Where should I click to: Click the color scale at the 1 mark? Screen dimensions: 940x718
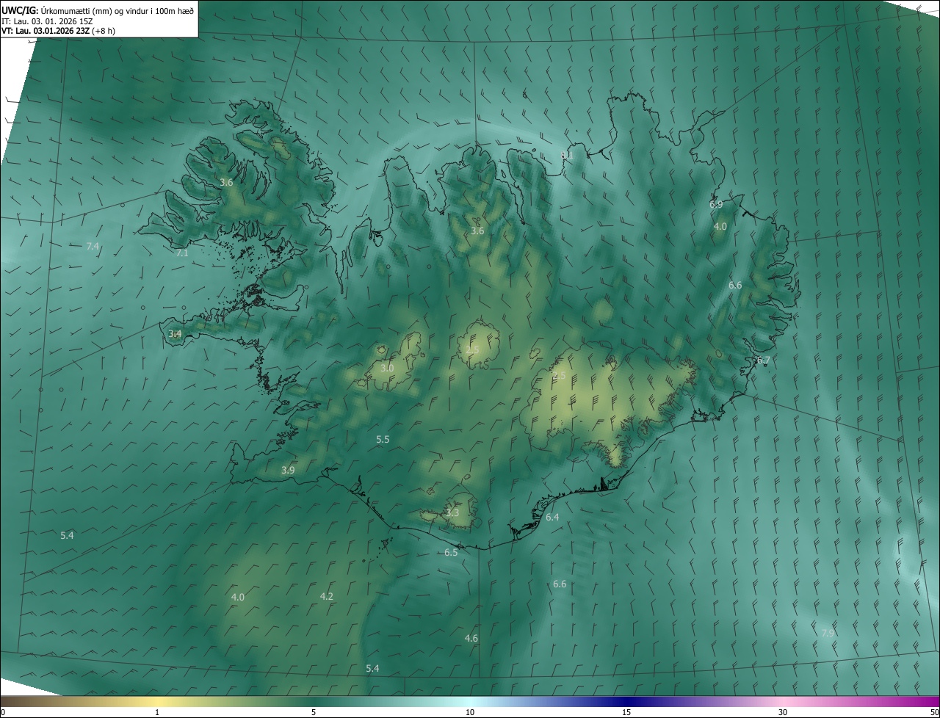pyautogui.click(x=157, y=703)
